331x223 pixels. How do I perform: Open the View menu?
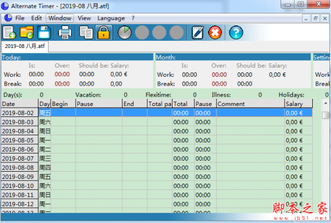tap(84, 18)
